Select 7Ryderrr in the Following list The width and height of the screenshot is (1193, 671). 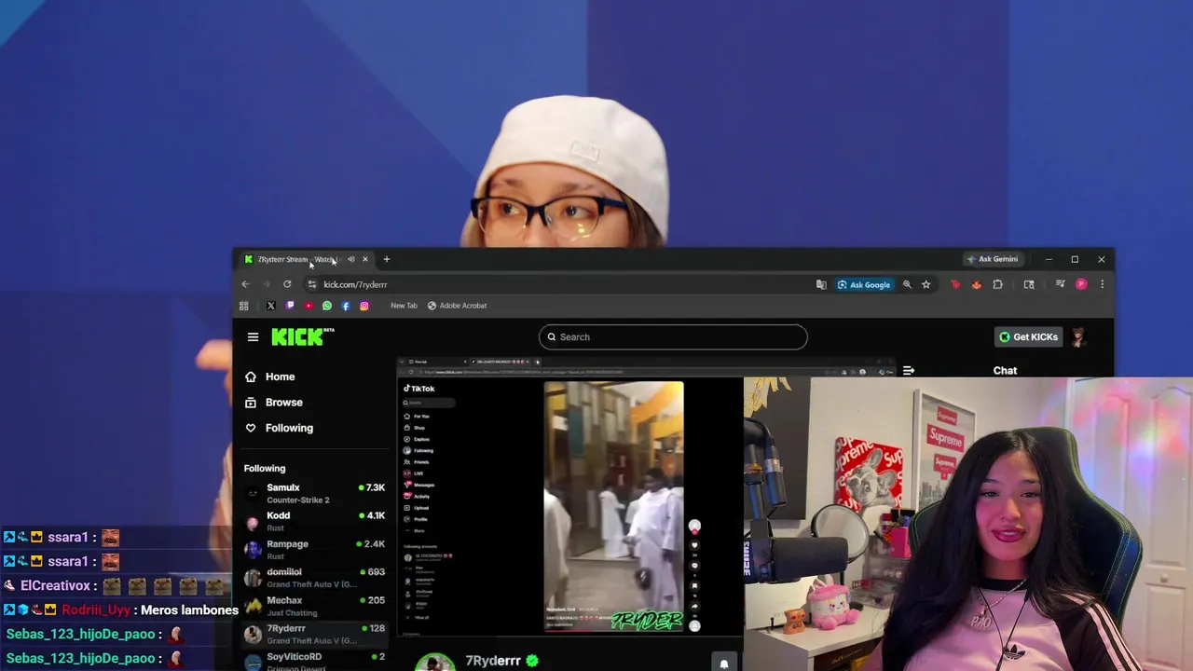pos(315,634)
